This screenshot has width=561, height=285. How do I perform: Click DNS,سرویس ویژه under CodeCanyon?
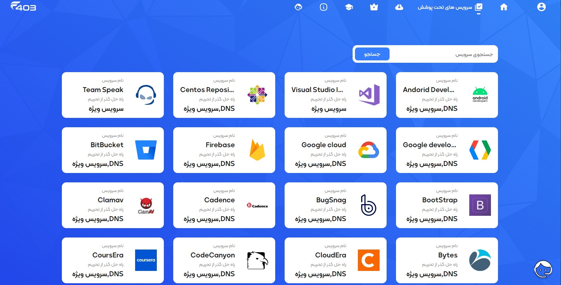coord(209,274)
